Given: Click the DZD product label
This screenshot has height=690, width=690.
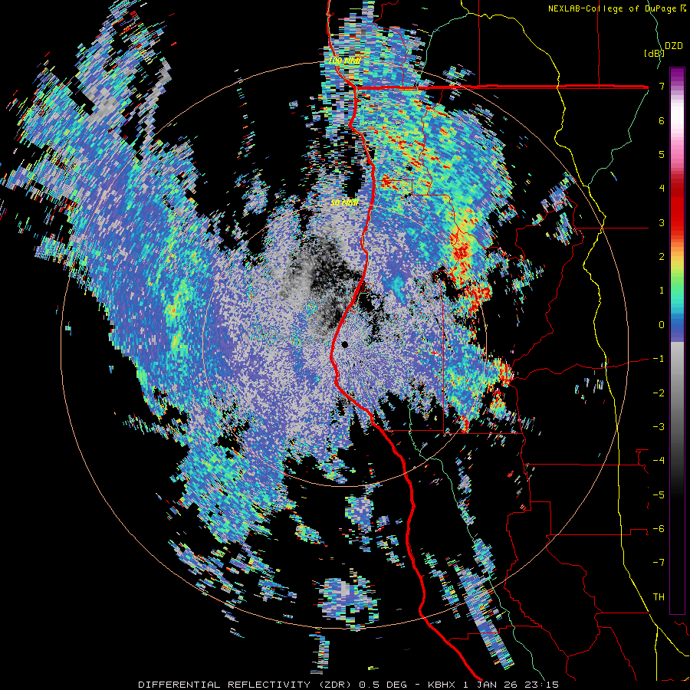Looking at the screenshot, I should (x=674, y=46).
